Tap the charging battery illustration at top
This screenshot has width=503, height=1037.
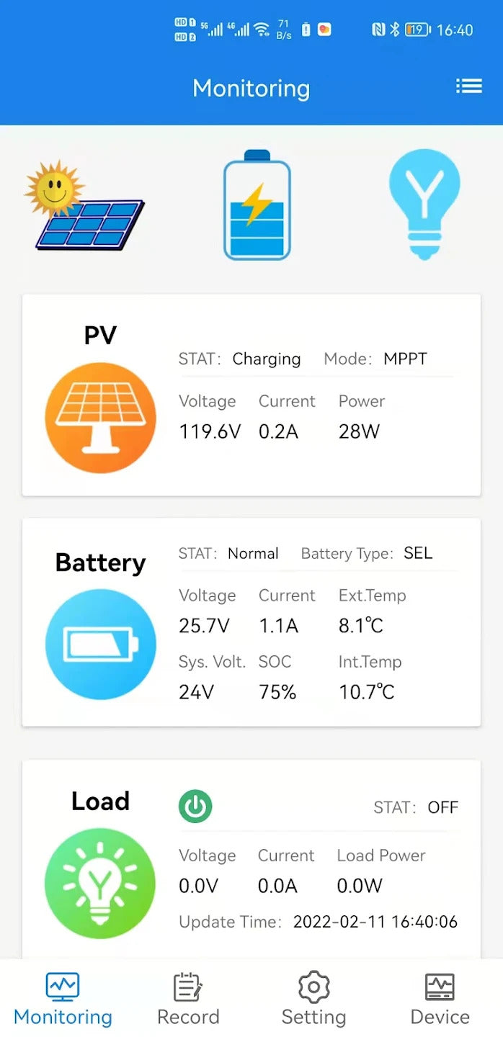[x=257, y=206]
